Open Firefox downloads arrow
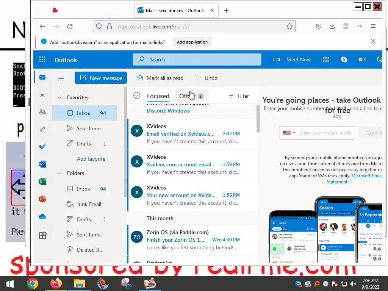Screen dimensions: 388x291 pos(332,26)
